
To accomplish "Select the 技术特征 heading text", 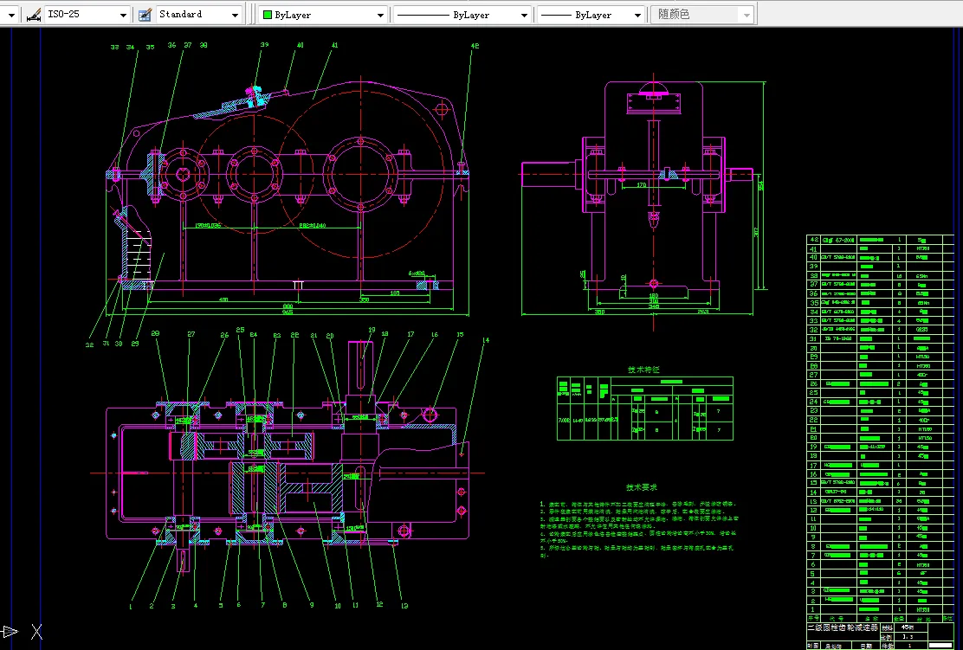I will coord(643,370).
